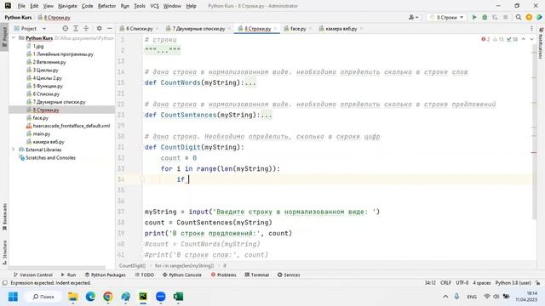Open the Problems tool window
Viewport: 545px width, 306px height.
coord(223,275)
